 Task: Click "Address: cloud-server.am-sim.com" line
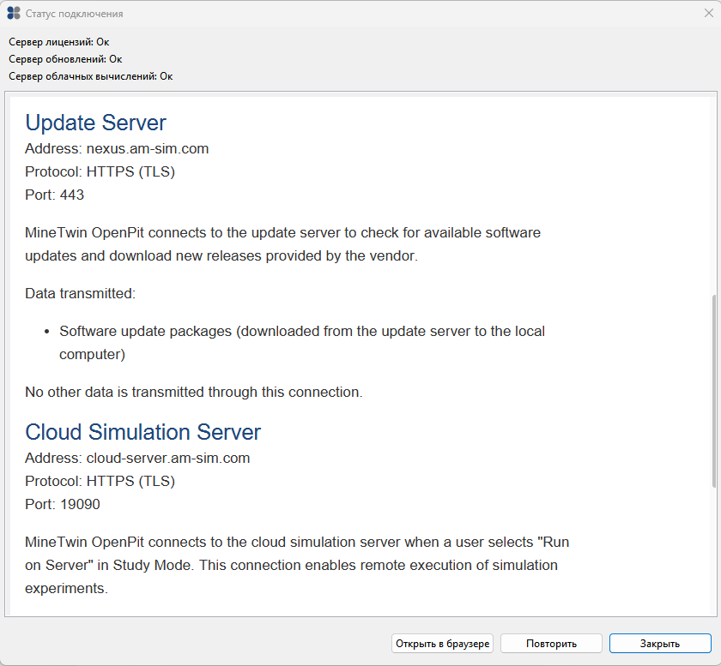point(137,458)
